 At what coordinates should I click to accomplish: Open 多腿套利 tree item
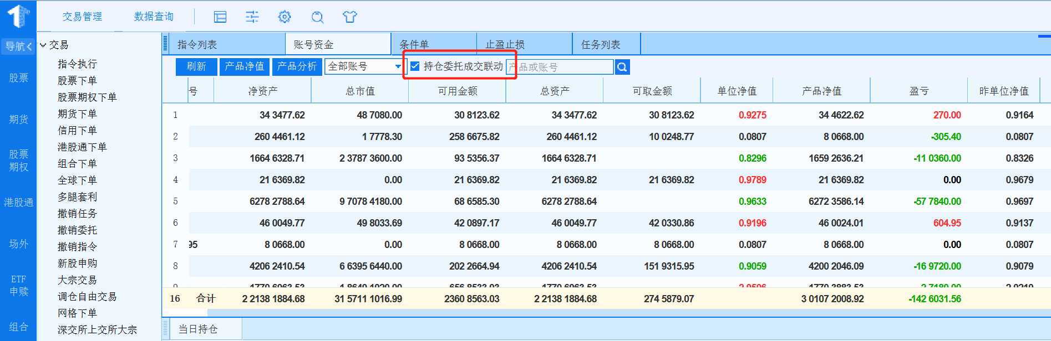pyautogui.click(x=77, y=197)
